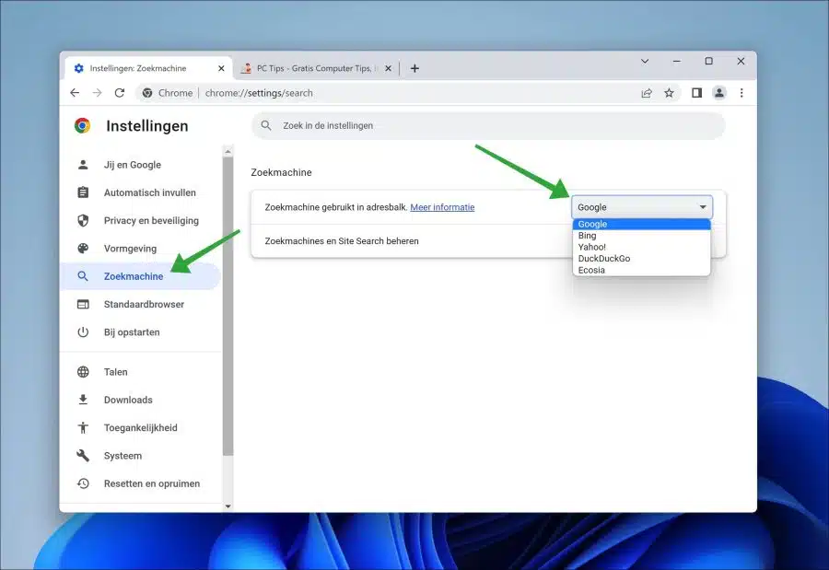Click the Automatisch invullen clipboard icon
829x570 pixels.
click(83, 192)
